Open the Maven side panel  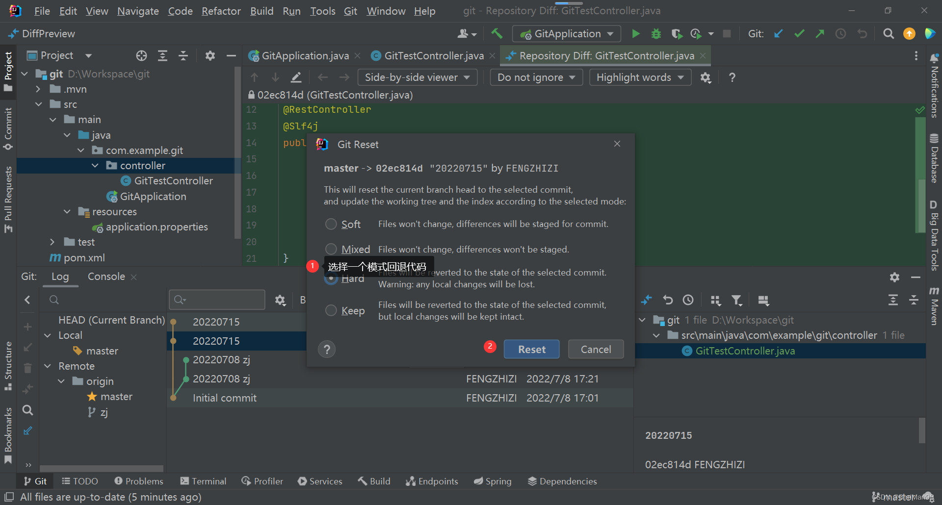tap(934, 306)
